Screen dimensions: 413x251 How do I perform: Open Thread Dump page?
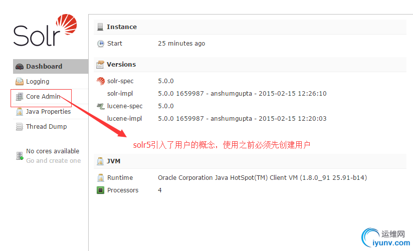click(46, 126)
